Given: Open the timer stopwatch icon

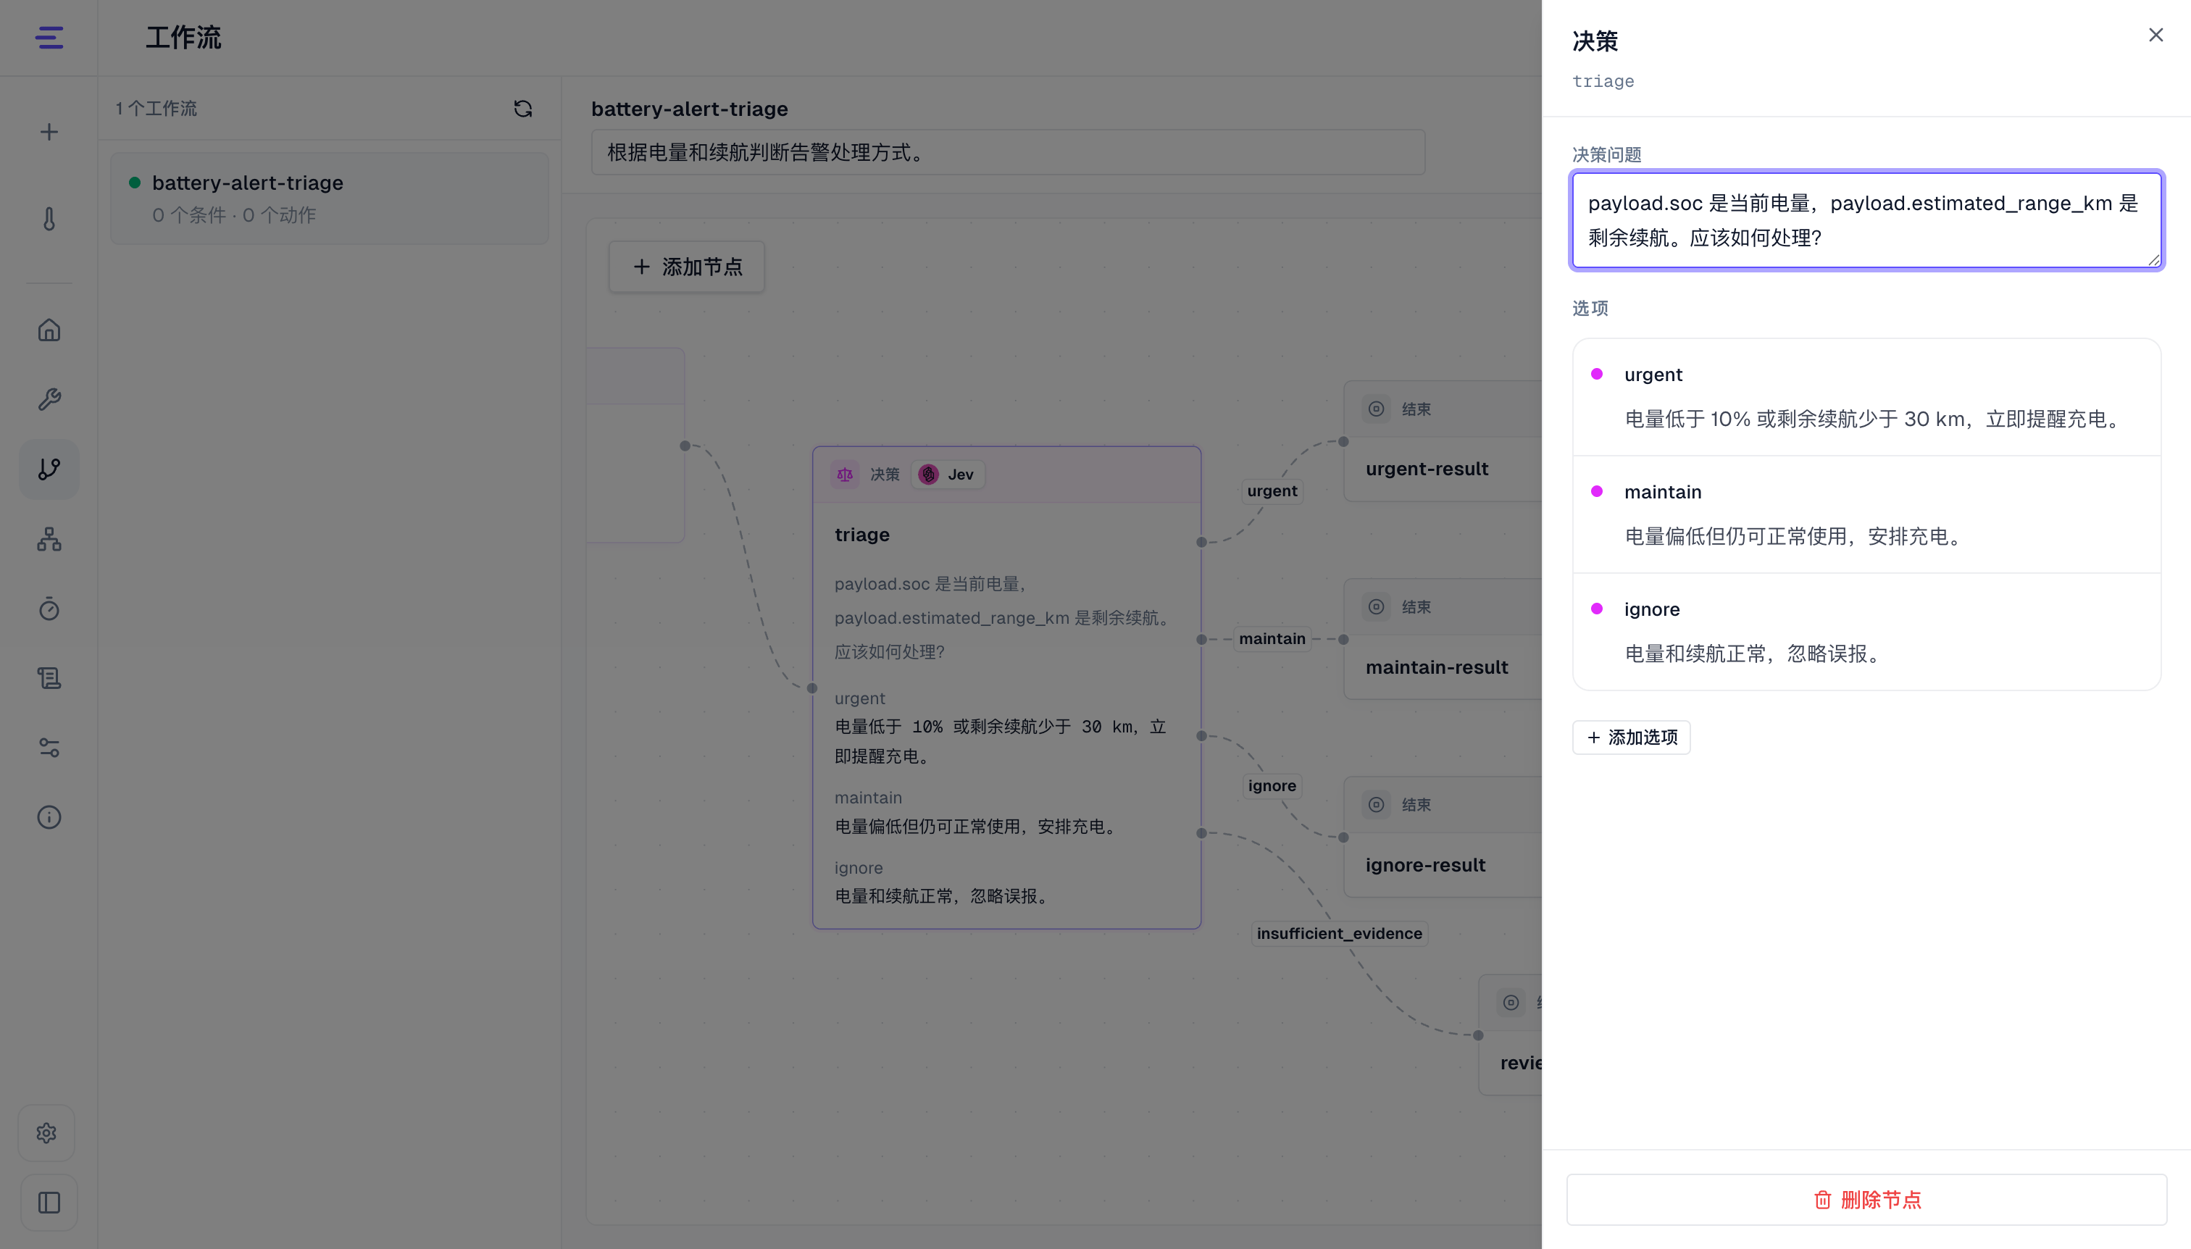Looking at the screenshot, I should click(x=49, y=609).
